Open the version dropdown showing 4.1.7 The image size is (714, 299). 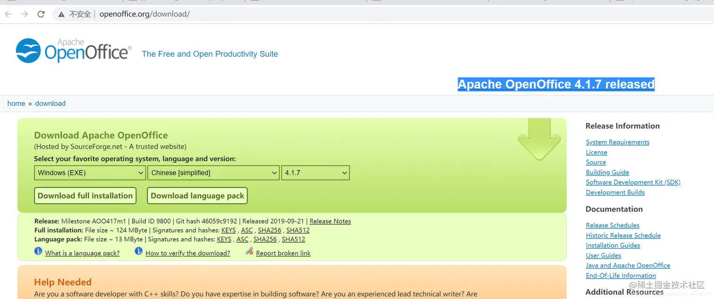315,173
